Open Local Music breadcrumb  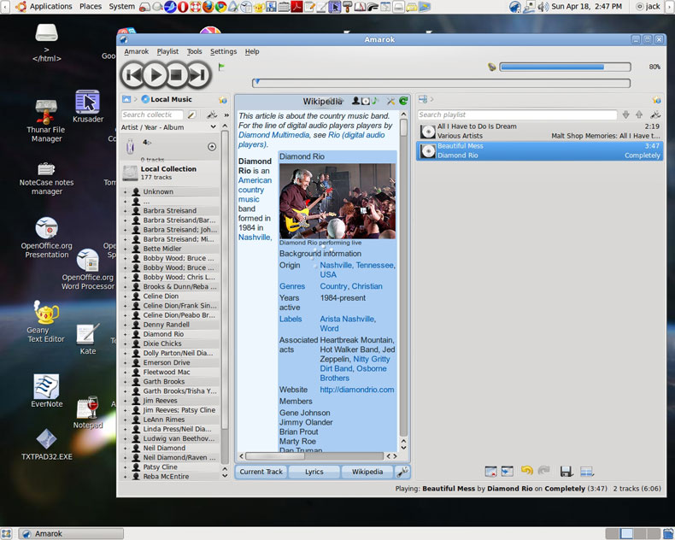[167, 99]
